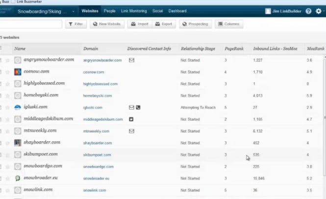Click the New Website button
Image resolution: width=326 pixels, height=199 pixels.
(x=107, y=24)
